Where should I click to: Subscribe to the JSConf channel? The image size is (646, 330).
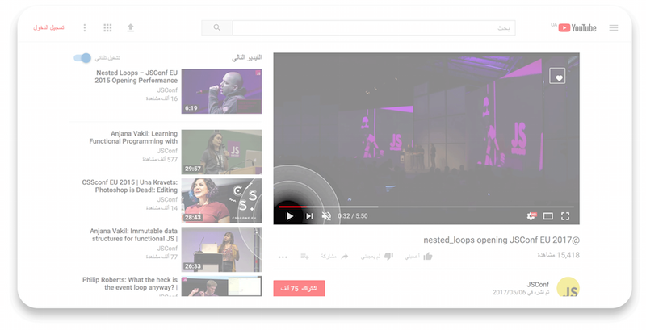[299, 288]
